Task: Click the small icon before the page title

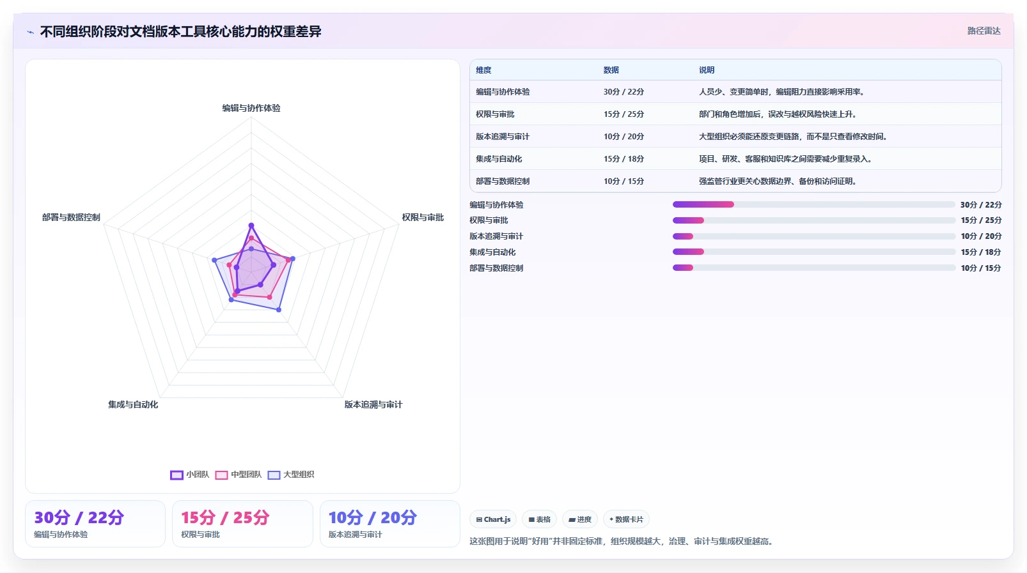Action: [30, 32]
